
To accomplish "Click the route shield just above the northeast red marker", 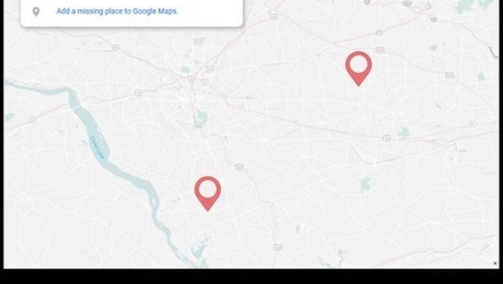I will tap(380, 50).
